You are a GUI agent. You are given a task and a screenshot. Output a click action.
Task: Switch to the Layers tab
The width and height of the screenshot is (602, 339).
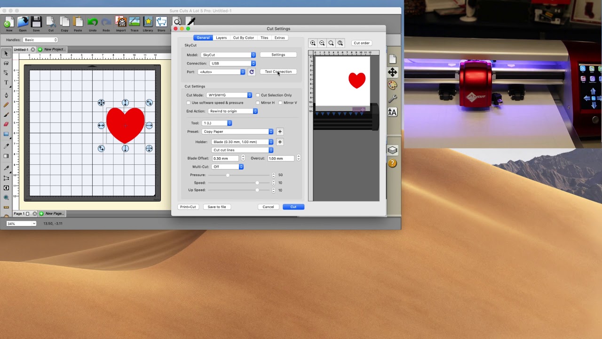coord(222,38)
